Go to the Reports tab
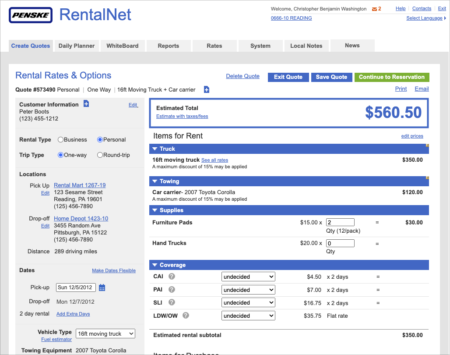450x355 pixels. (169, 46)
